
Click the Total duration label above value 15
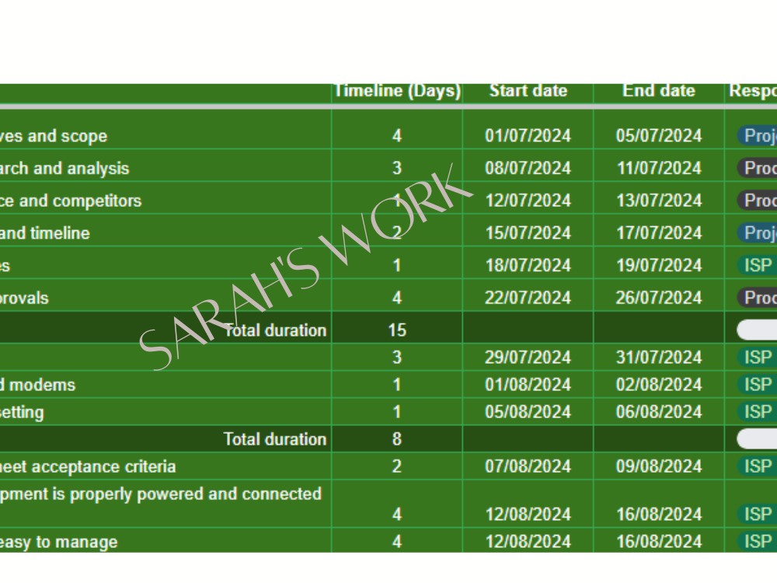[275, 330]
